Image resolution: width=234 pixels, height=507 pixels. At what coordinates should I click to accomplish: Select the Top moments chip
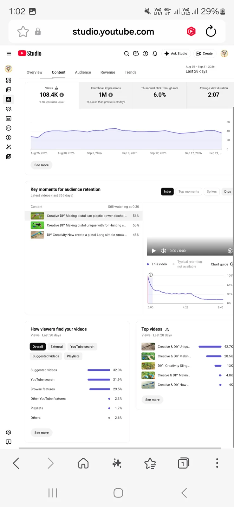click(189, 191)
